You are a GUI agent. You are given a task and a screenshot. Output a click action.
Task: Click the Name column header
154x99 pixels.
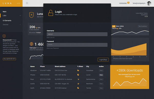pyautogui.click(x=32, y=67)
